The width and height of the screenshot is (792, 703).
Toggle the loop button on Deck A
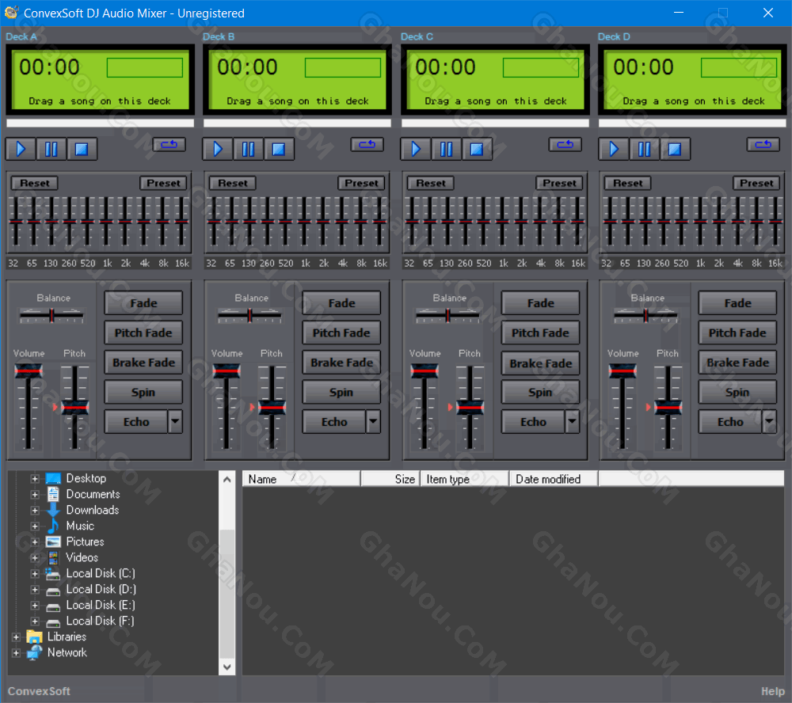(169, 144)
